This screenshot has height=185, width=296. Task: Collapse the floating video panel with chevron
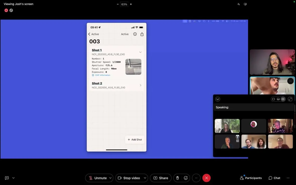point(218,99)
